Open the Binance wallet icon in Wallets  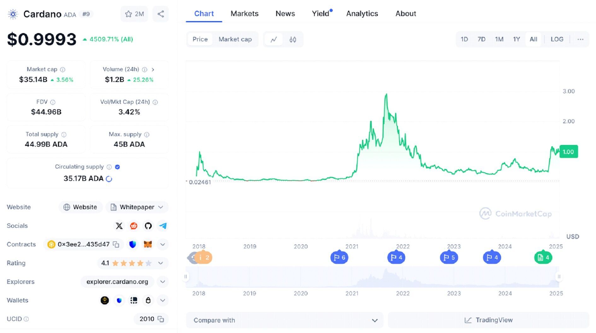pos(105,300)
